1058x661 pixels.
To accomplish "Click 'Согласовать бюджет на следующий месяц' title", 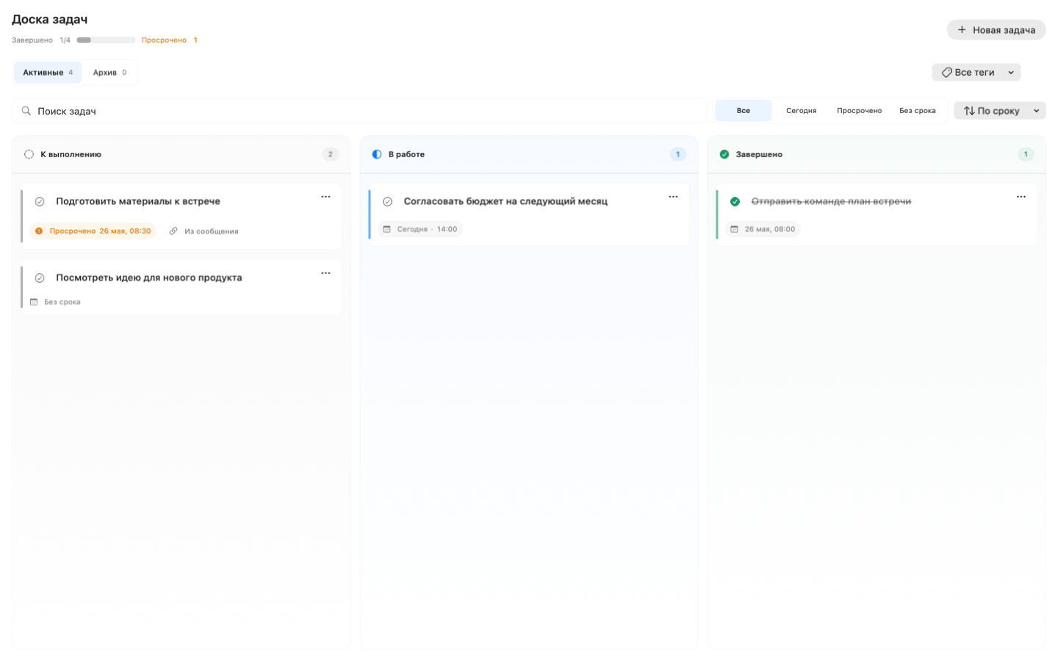I will click(505, 201).
